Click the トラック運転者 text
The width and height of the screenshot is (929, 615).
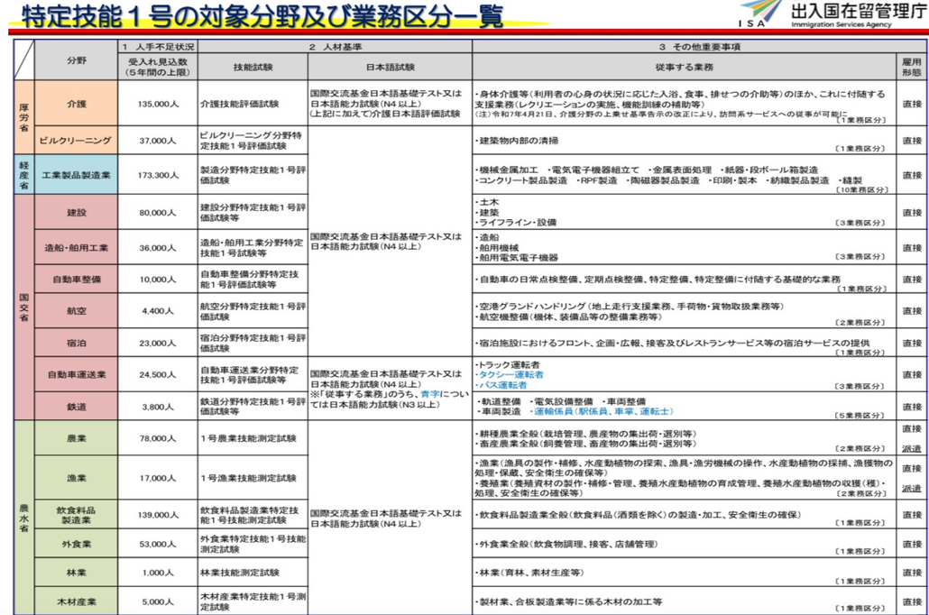click(508, 364)
